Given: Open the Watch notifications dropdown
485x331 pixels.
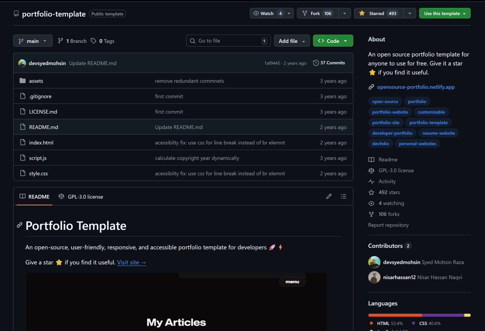Looking at the screenshot, I should click(272, 13).
